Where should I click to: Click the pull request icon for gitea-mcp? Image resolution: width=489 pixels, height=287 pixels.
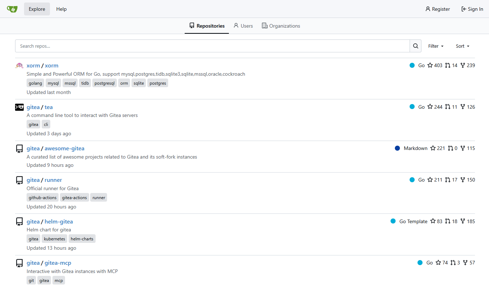[453, 263]
